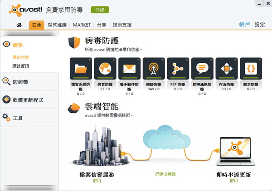Open 軟體更新程式 section in sidebar
272x191 pixels.
coord(28,100)
